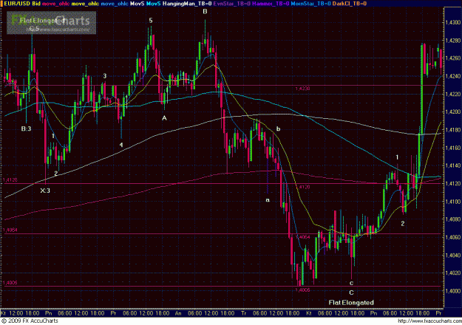The width and height of the screenshot is (462, 325).
Task: Click the 1,4060 price axis value
Action: click(x=453, y=237)
